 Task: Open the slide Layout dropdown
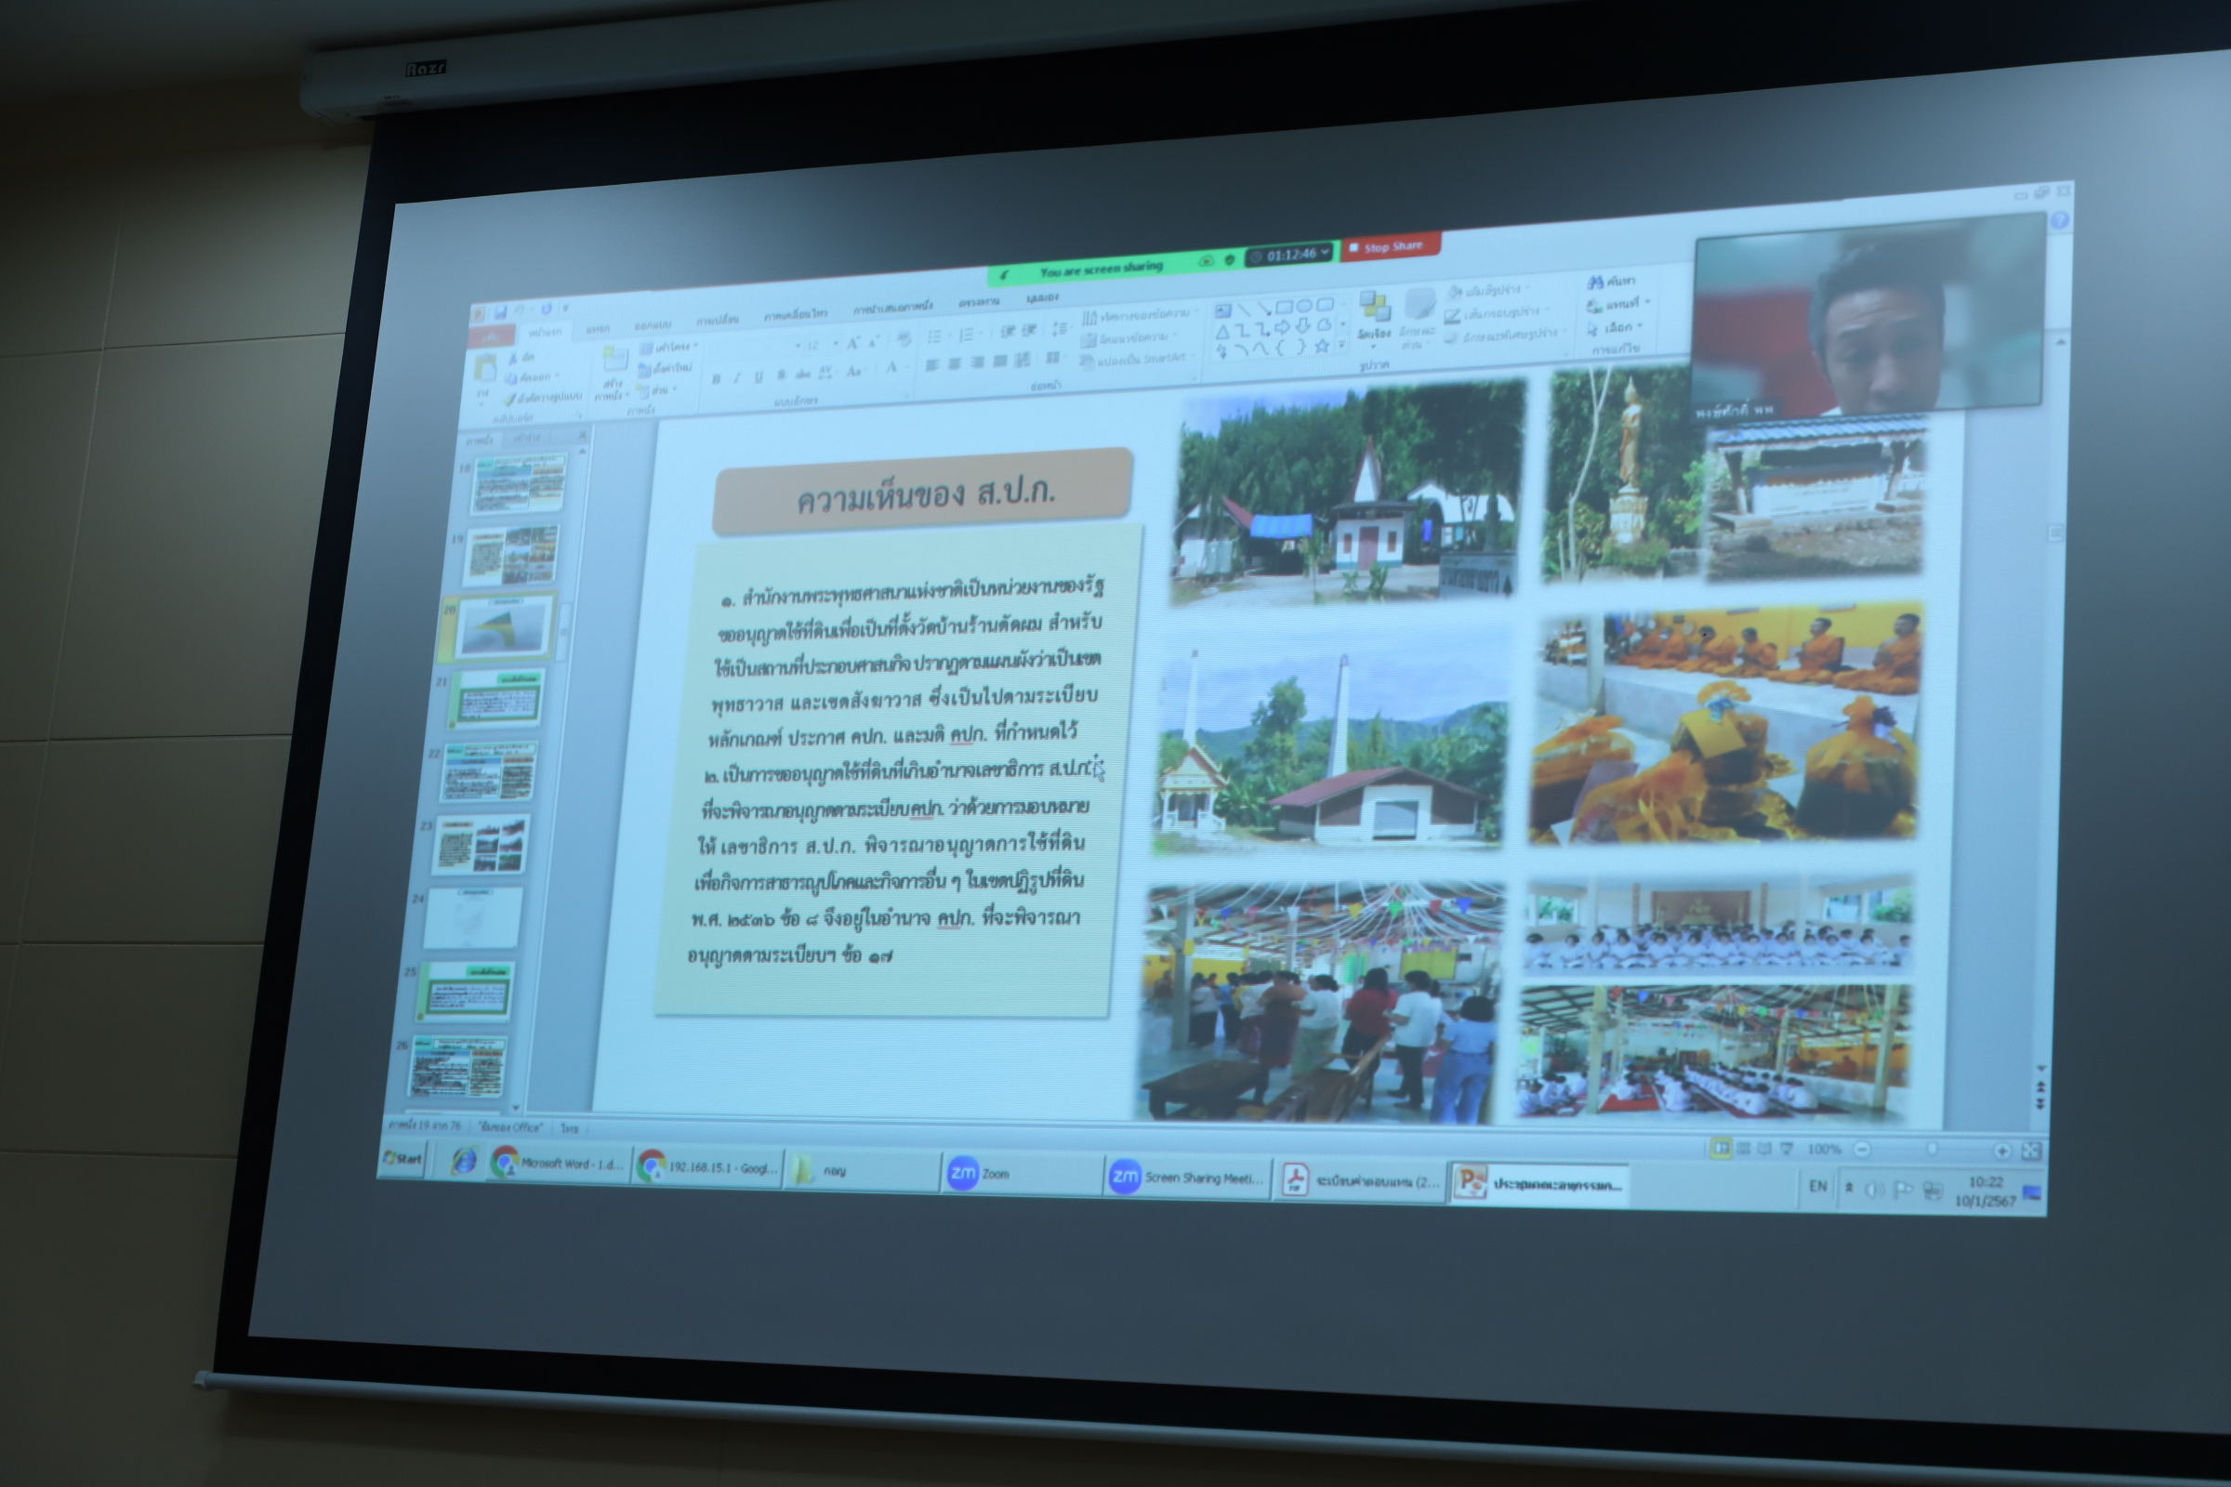tap(667, 347)
